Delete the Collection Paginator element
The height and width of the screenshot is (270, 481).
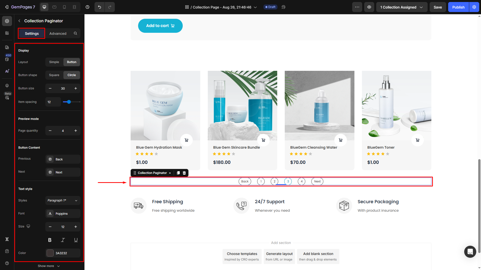pyautogui.click(x=184, y=173)
